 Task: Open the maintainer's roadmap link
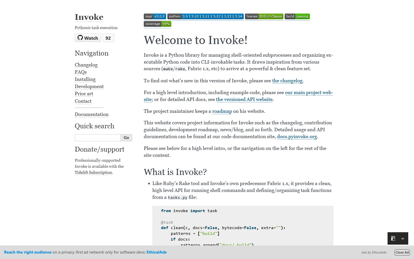coord(222,111)
